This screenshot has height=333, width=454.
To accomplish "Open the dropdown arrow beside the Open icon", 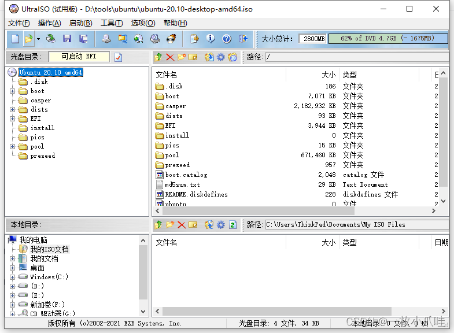I will click(x=38, y=39).
